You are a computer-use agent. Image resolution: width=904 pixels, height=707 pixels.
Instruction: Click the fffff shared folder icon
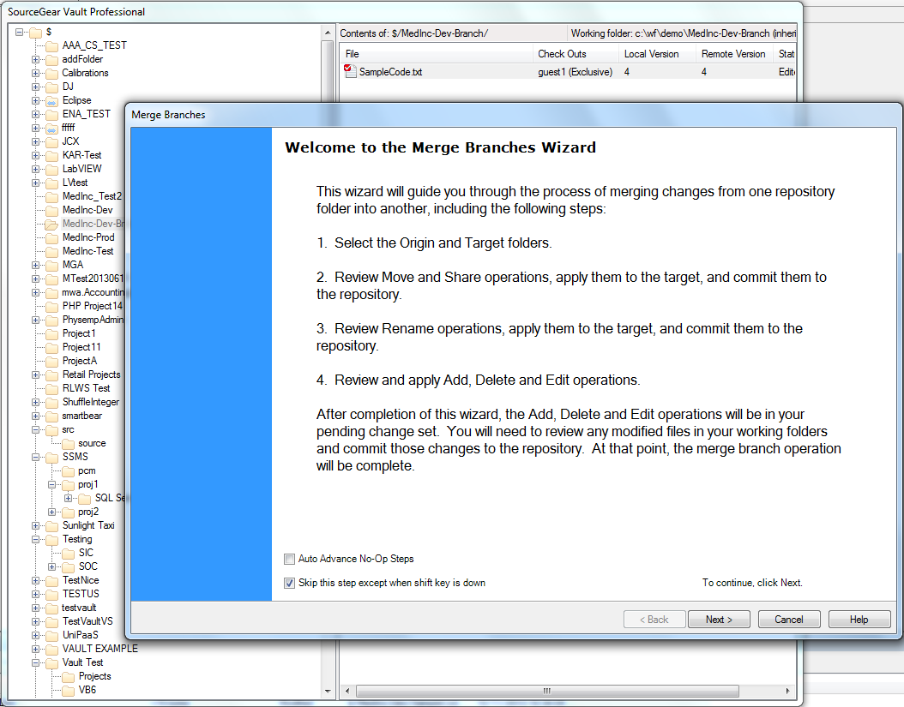[51, 129]
